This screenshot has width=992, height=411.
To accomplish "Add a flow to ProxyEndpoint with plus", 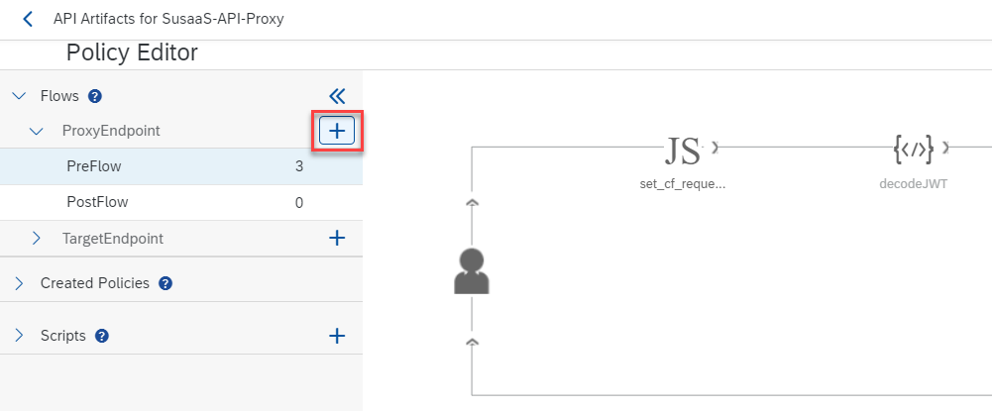I will (x=337, y=131).
